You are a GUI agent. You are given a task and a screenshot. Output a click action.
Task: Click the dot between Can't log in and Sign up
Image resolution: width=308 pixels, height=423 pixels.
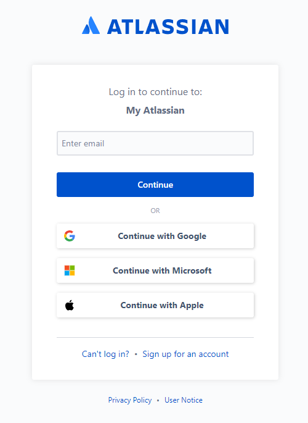coord(136,354)
